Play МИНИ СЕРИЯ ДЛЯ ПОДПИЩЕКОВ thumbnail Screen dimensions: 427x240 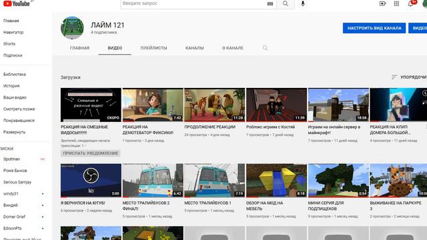338,181
